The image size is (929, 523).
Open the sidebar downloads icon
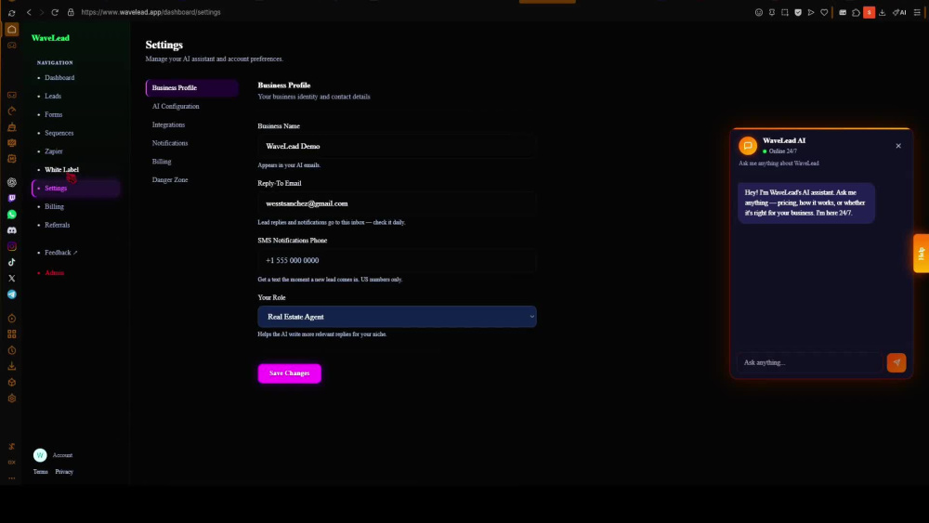tap(12, 367)
